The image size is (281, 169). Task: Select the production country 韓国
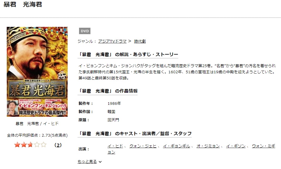tap(111, 112)
